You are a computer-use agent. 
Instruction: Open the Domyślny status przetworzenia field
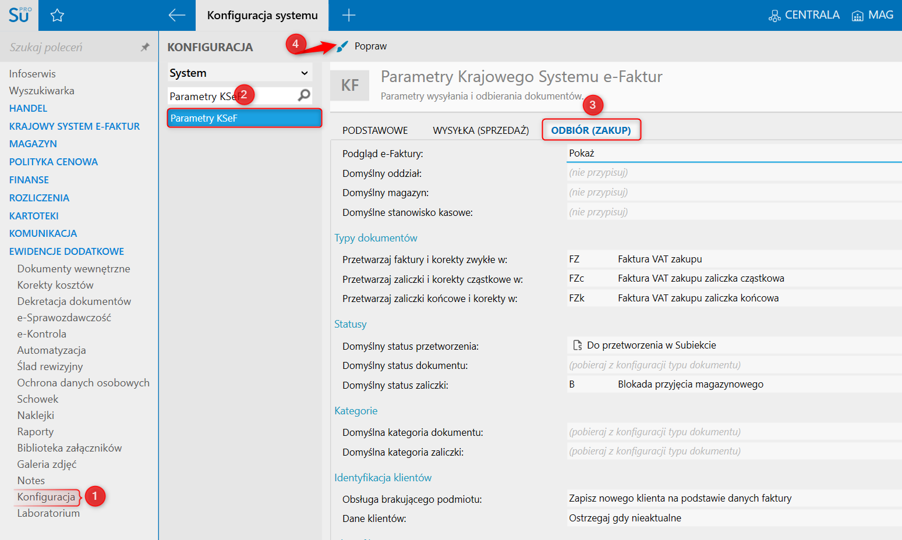[734, 346]
